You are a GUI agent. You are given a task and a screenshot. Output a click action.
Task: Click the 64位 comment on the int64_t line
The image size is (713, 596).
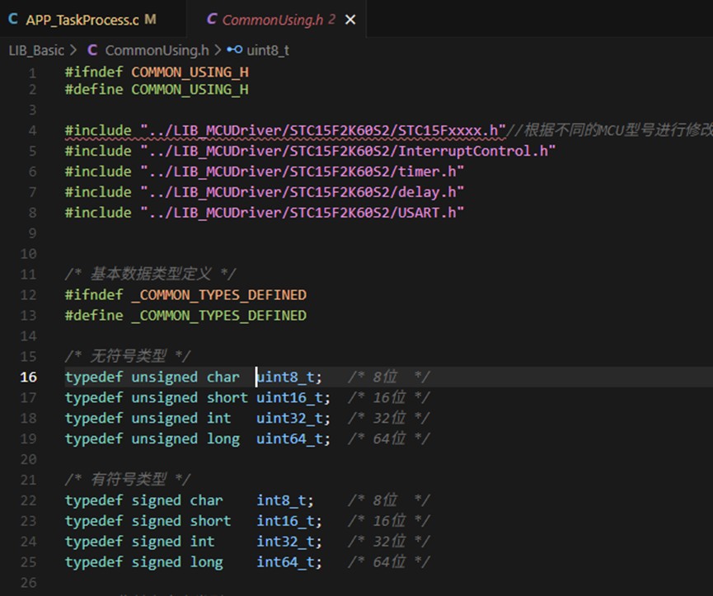pyautogui.click(x=389, y=562)
